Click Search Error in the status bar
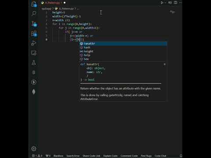 pos(73,156)
